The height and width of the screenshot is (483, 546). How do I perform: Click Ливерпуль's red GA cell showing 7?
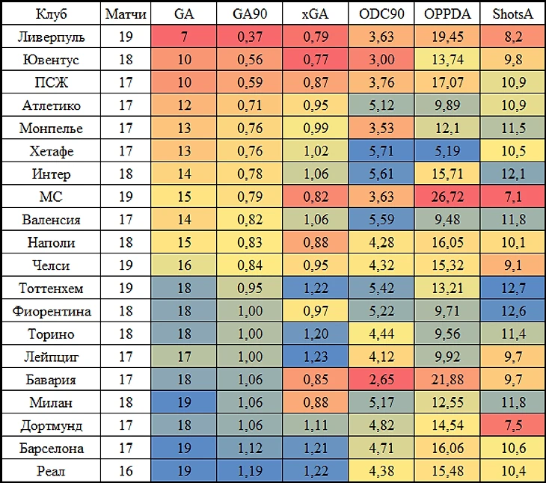click(184, 36)
